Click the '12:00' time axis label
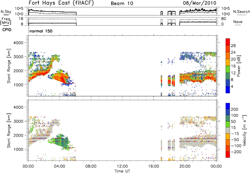 (122, 166)
